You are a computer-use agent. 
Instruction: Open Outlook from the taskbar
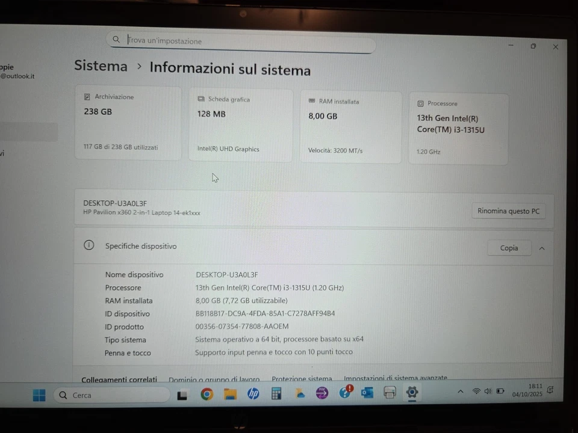(367, 395)
